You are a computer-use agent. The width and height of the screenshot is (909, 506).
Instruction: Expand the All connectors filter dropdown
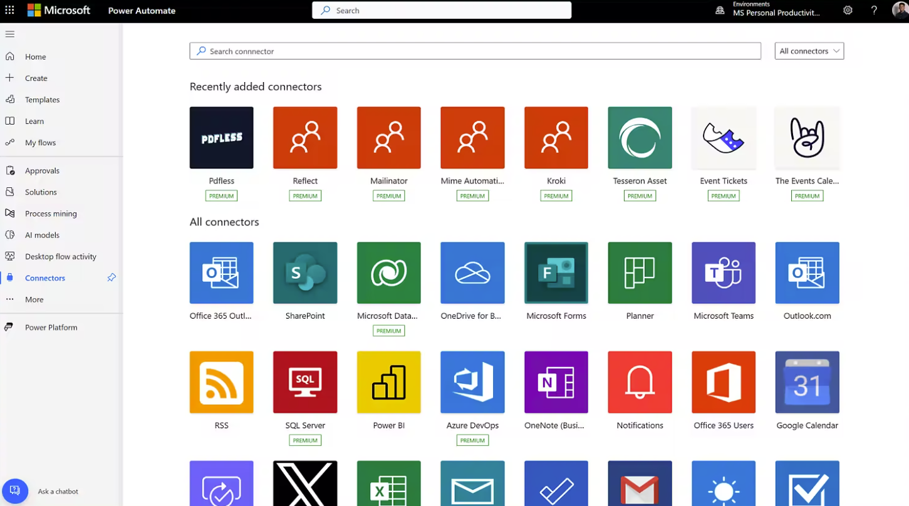(x=809, y=51)
